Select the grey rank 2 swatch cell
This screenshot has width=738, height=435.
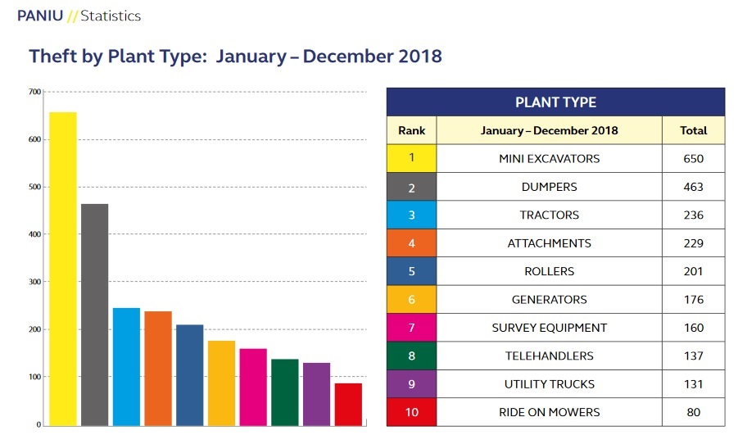[411, 187]
